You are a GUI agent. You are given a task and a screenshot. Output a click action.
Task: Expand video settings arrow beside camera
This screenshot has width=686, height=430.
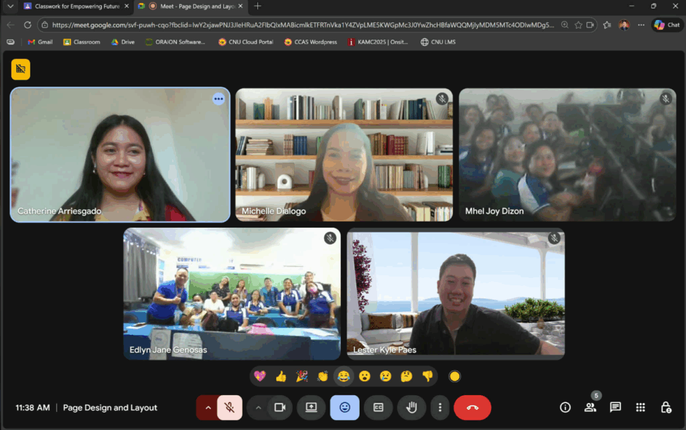click(258, 407)
